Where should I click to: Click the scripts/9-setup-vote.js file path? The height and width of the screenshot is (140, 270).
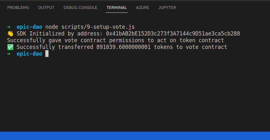coord(98,27)
